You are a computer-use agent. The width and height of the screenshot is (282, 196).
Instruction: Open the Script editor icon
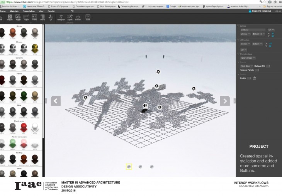[88, 17]
